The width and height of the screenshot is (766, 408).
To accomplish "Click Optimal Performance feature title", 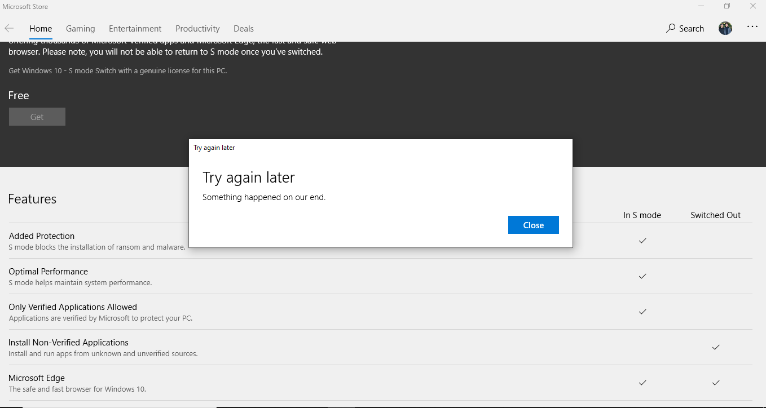I will (x=49, y=272).
